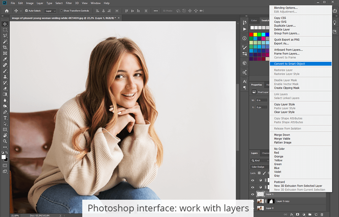Select the Magic Wand tool
Image resolution: width=339 pixels, height=217 pixels.
pyautogui.click(x=5, y=42)
